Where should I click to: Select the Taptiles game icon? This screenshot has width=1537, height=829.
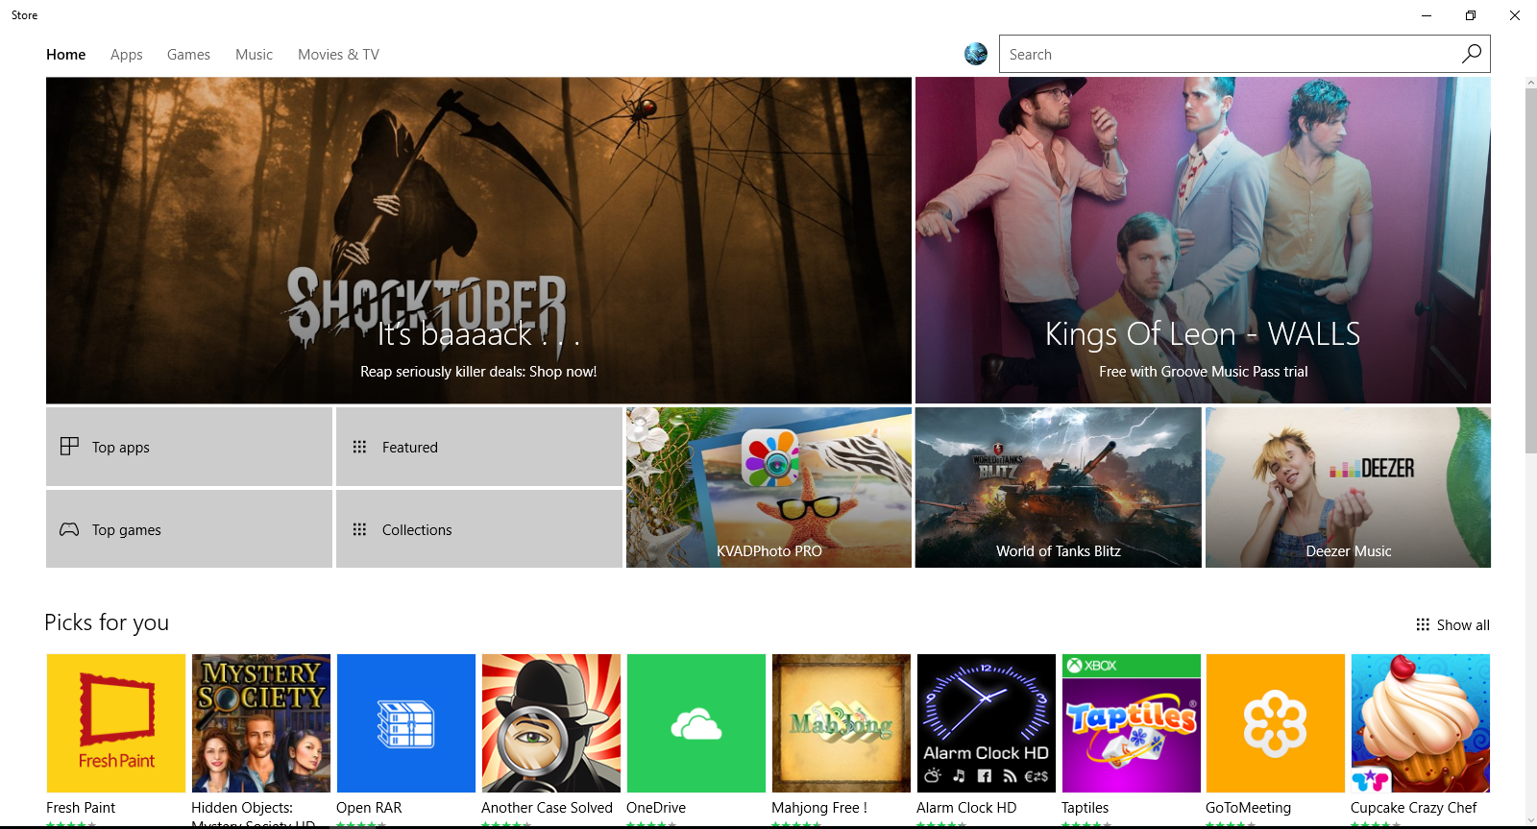click(x=1131, y=723)
